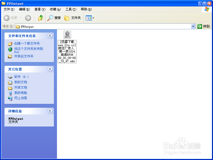Viewport: 213px width, 160px height.
Task: Open the 工具 (Tools) menu
Action: click(70, 9)
